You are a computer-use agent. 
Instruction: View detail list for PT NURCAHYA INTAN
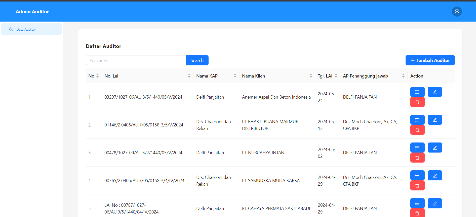[417, 148]
